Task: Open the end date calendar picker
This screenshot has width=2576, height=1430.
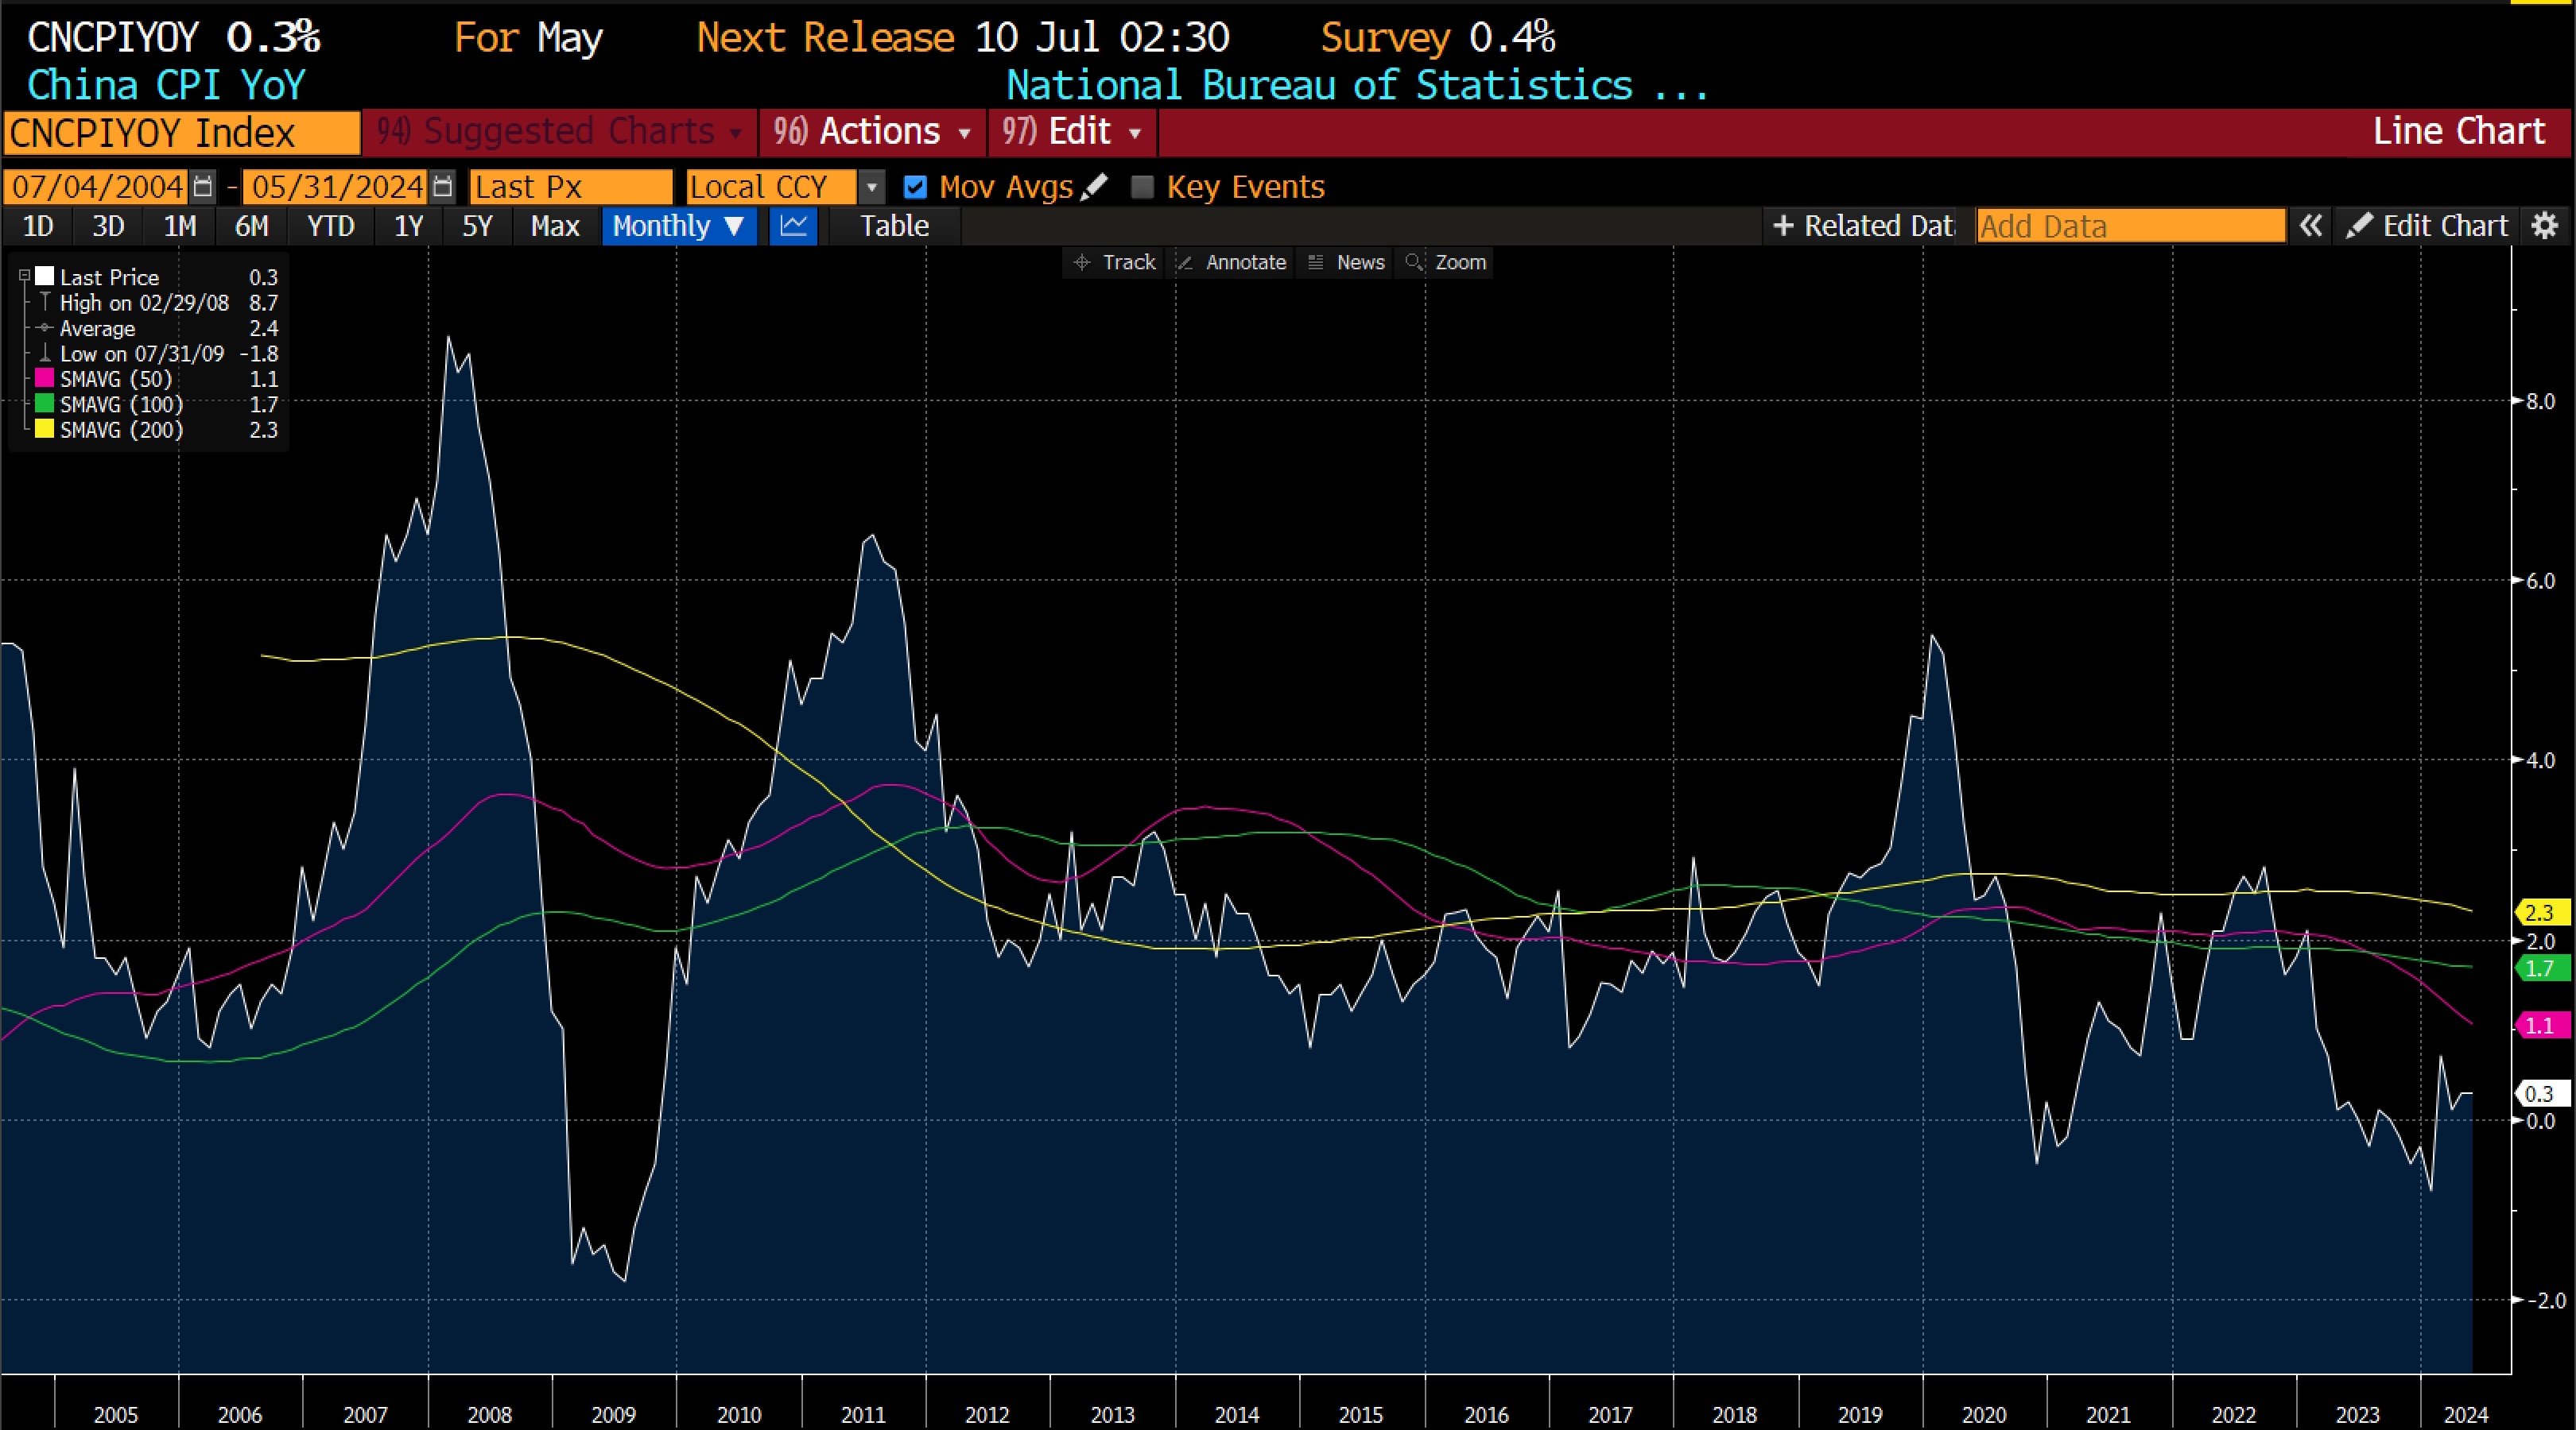Action: click(443, 187)
